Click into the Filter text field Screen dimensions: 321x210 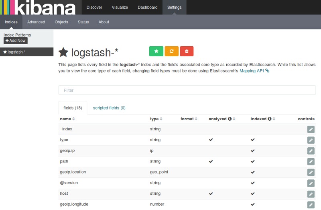187,90
